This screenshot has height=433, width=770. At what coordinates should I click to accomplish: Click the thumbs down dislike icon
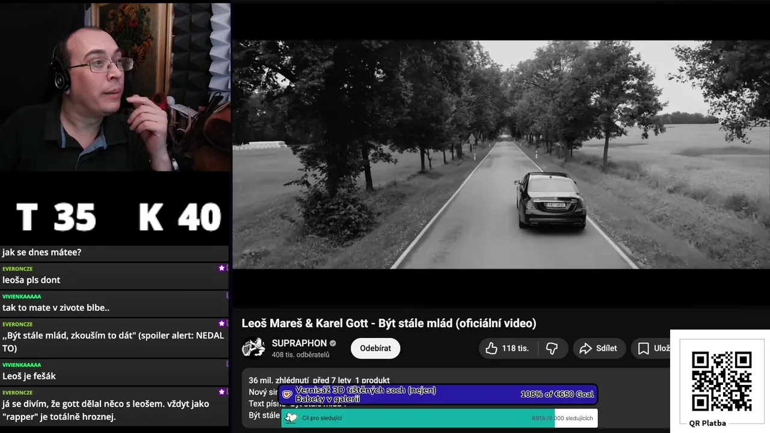click(x=552, y=348)
